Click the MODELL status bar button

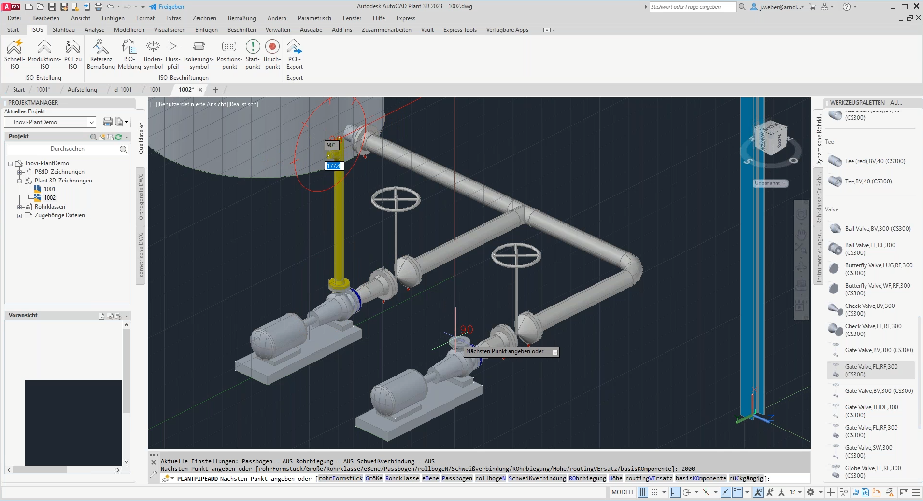coord(623,492)
